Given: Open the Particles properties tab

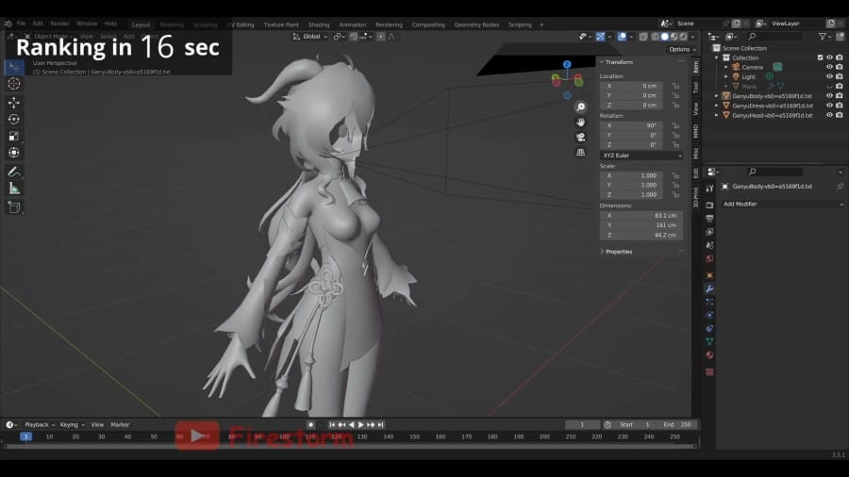Looking at the screenshot, I should pyautogui.click(x=709, y=302).
